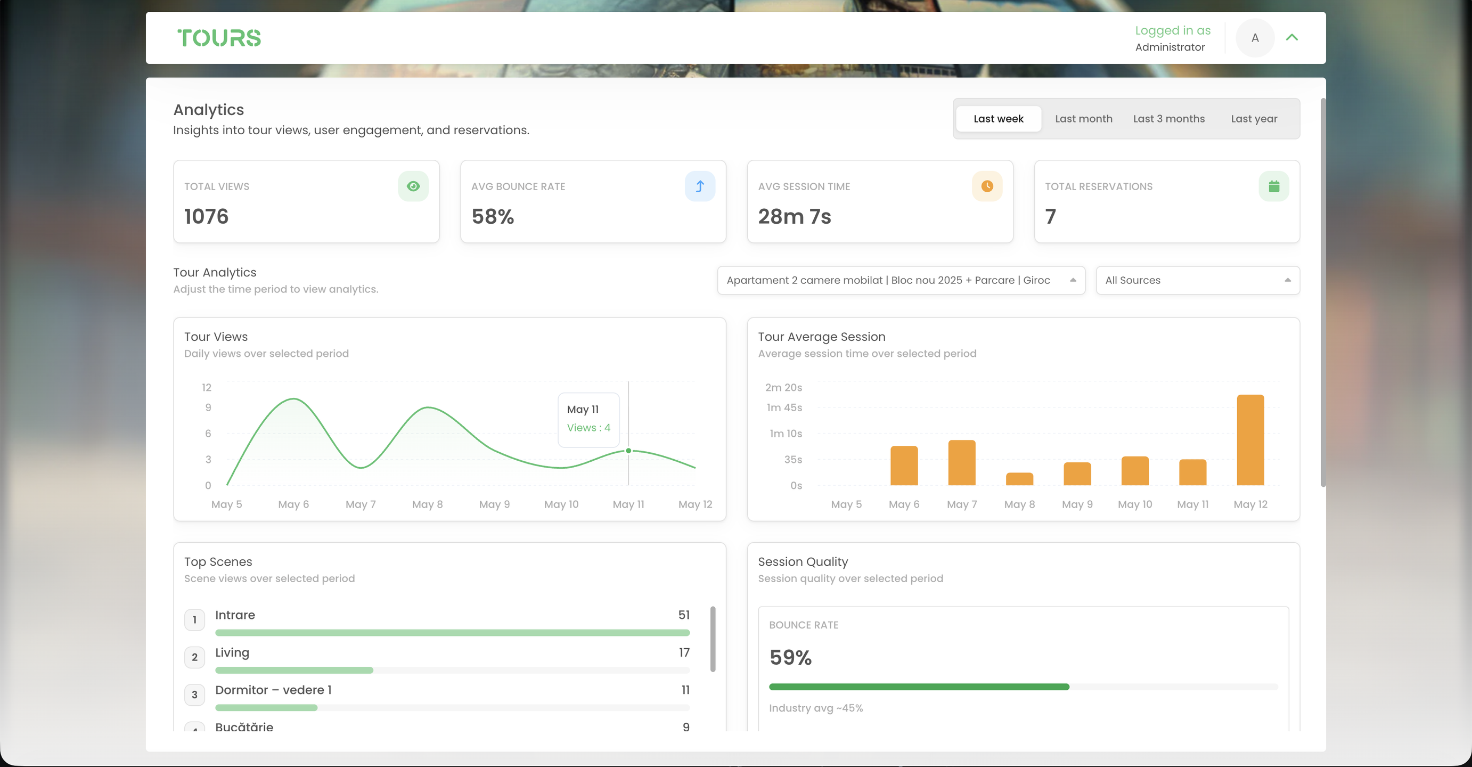This screenshot has width=1472, height=767.
Task: Click the Living view count 17
Action: click(x=684, y=652)
